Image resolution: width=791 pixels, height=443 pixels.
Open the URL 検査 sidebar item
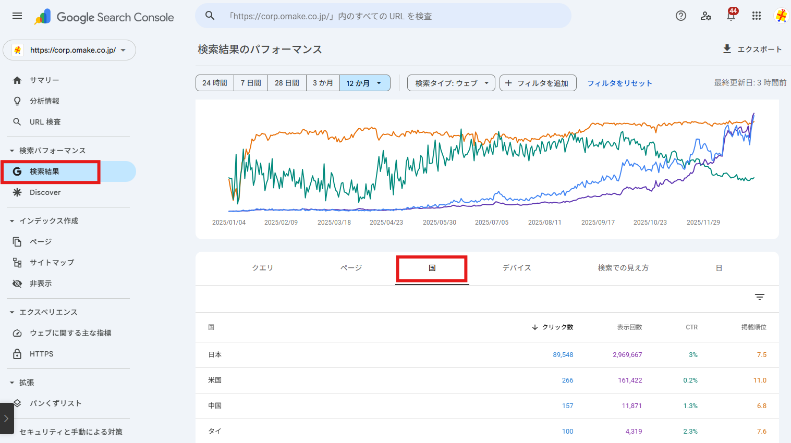[45, 122]
